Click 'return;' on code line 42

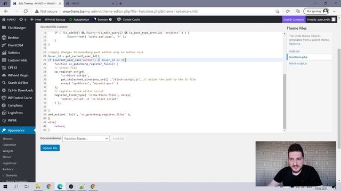click(60, 126)
